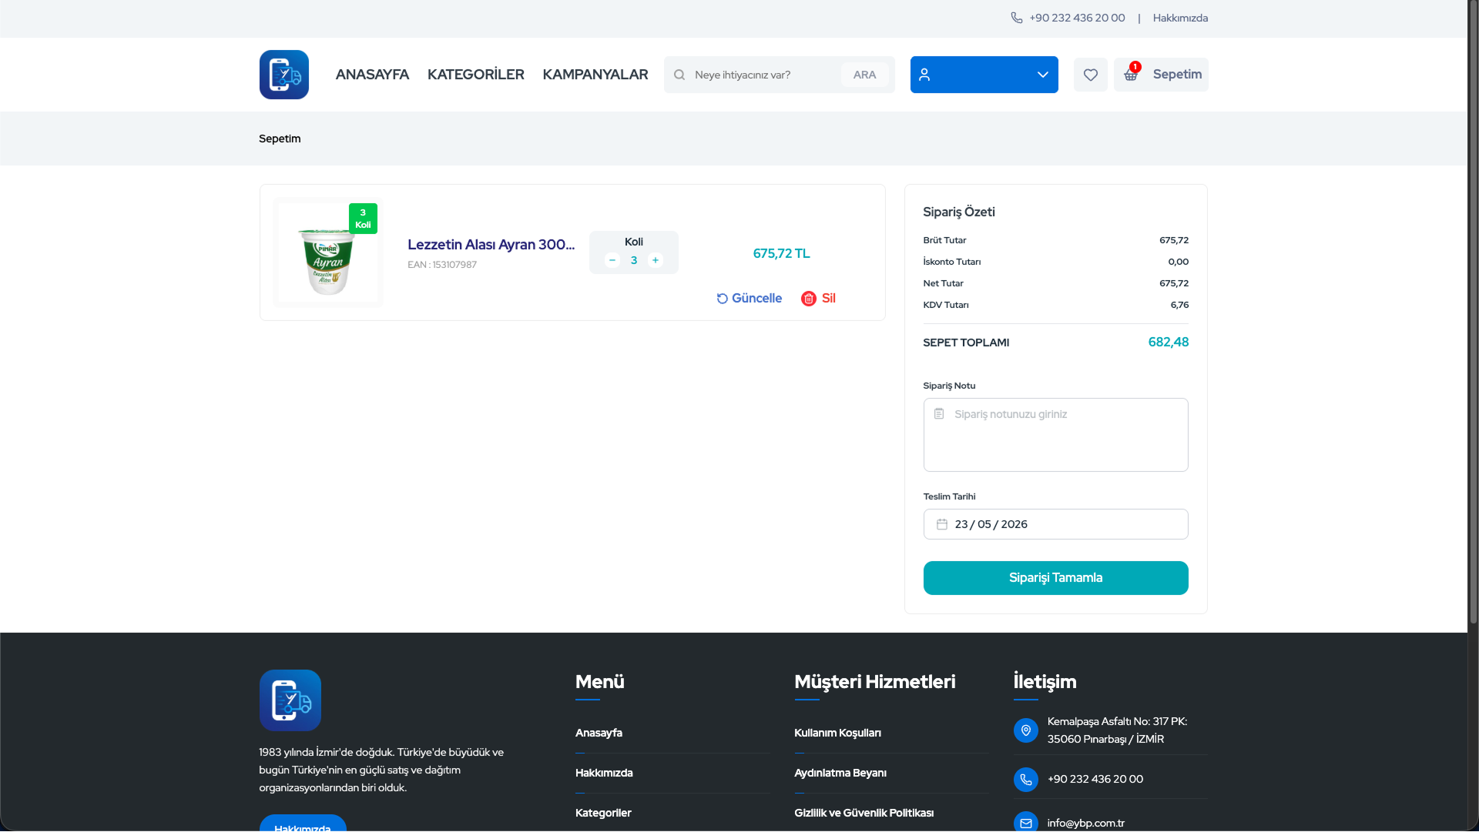The height and width of the screenshot is (832, 1479).
Task: Increase Koli quantity with plus
Action: click(656, 260)
